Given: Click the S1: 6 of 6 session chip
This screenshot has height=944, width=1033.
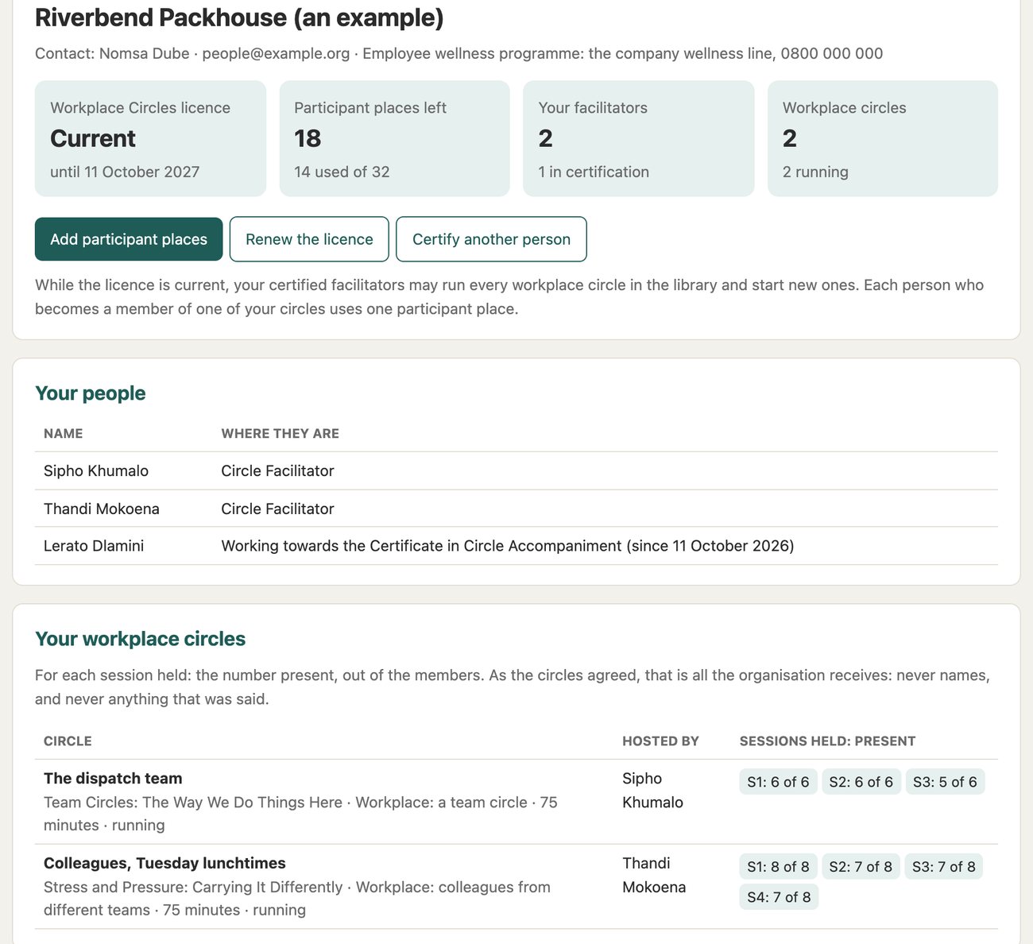Looking at the screenshot, I should pyautogui.click(x=778, y=782).
